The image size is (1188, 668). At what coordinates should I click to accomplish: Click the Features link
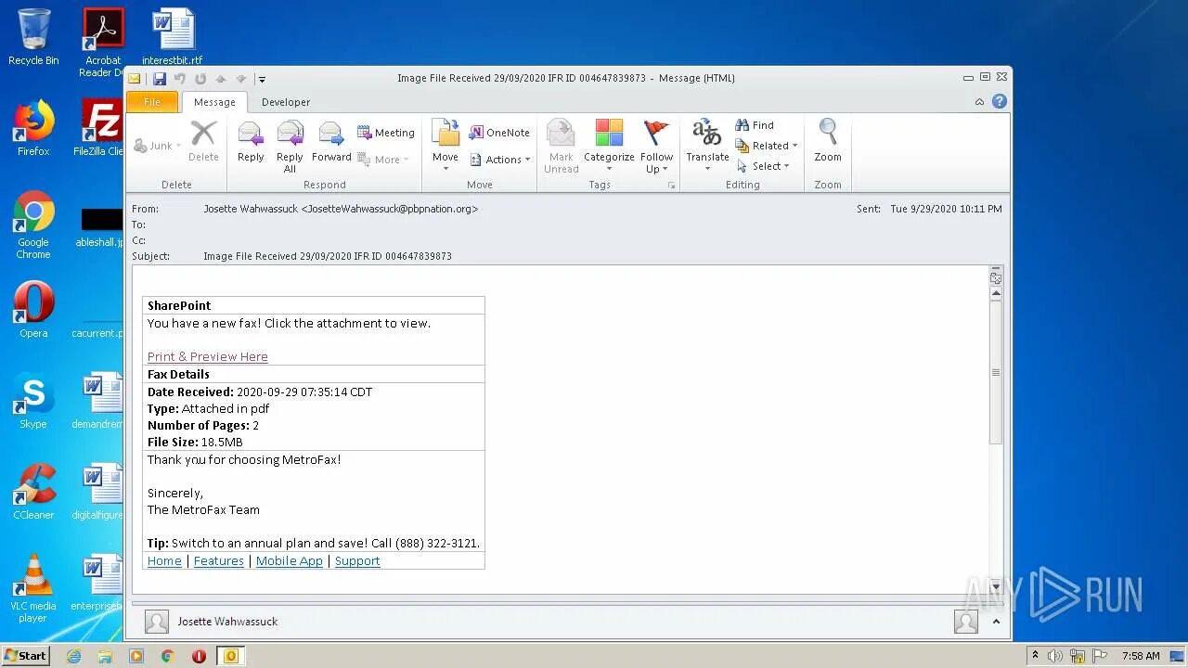point(219,560)
